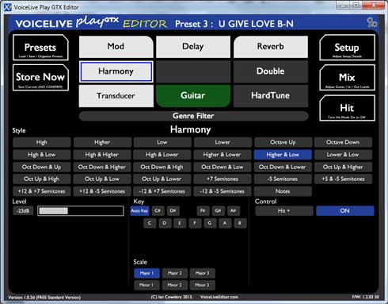Screen dimensions: 388x304
Task: Open the gears settings icon top right
Action: point(372,23)
